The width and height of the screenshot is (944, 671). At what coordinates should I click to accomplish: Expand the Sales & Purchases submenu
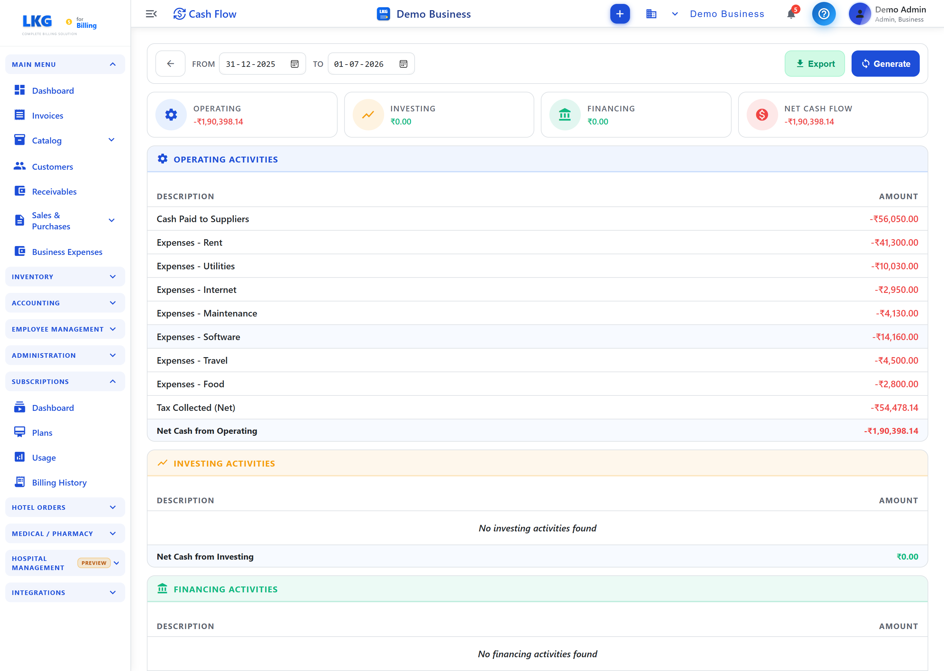pyautogui.click(x=111, y=220)
